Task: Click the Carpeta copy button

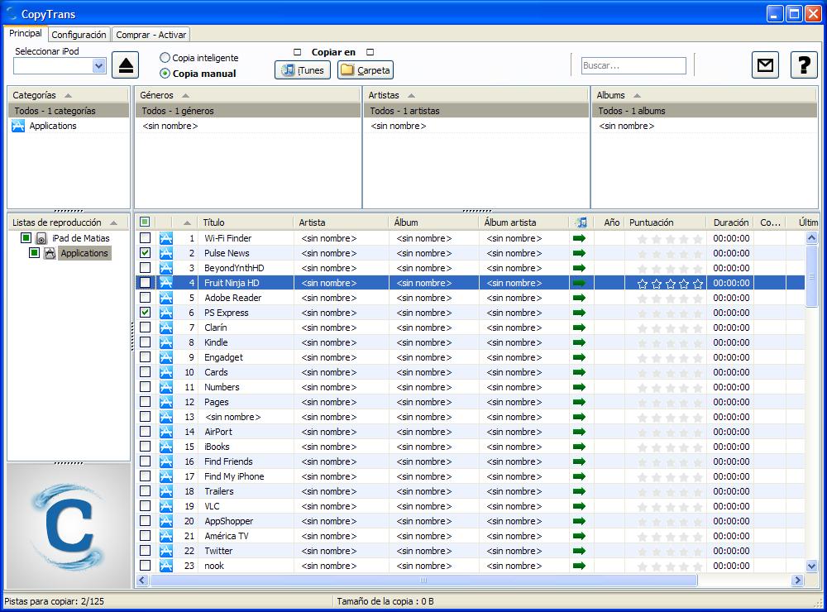Action: 366,70
